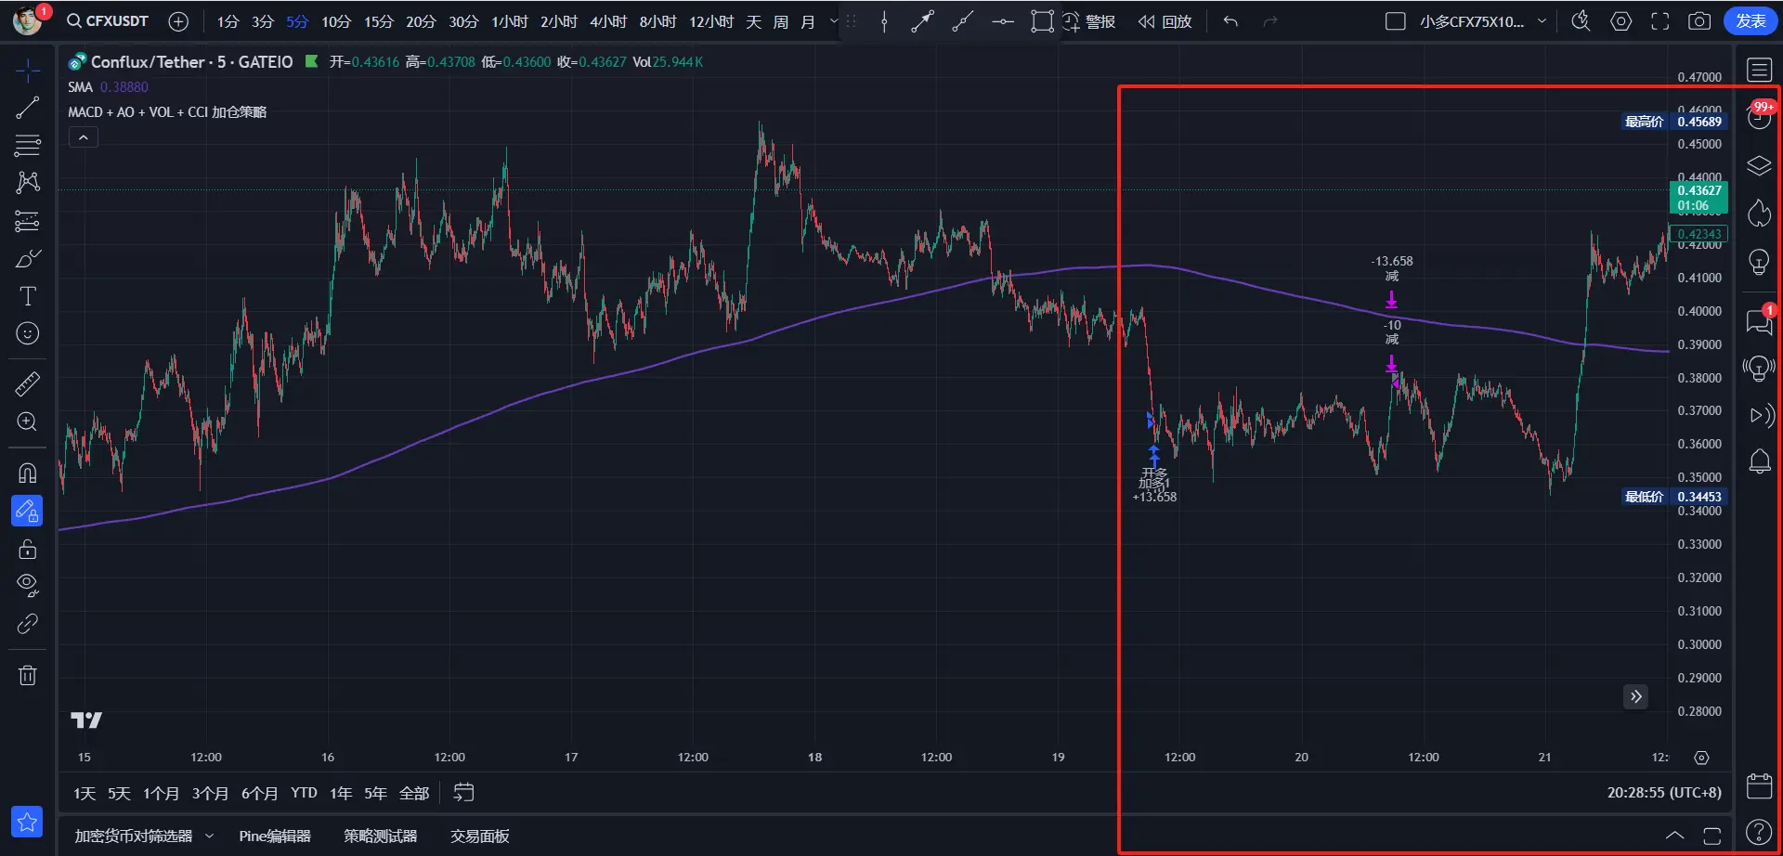Undo the last chart action

click(x=1230, y=21)
